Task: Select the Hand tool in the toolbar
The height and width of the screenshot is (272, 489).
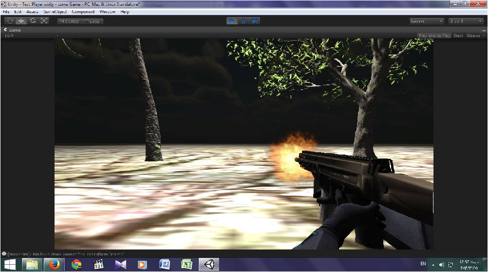Action: pyautogui.click(x=10, y=21)
